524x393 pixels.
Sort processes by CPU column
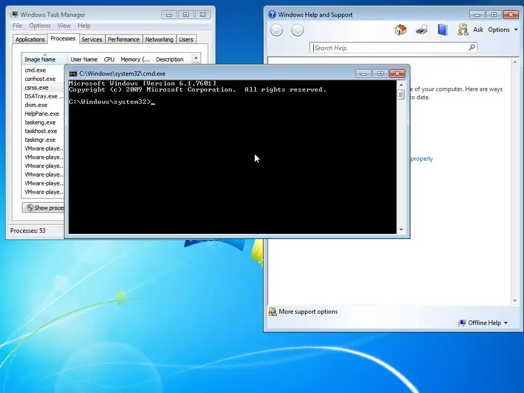pyautogui.click(x=109, y=59)
